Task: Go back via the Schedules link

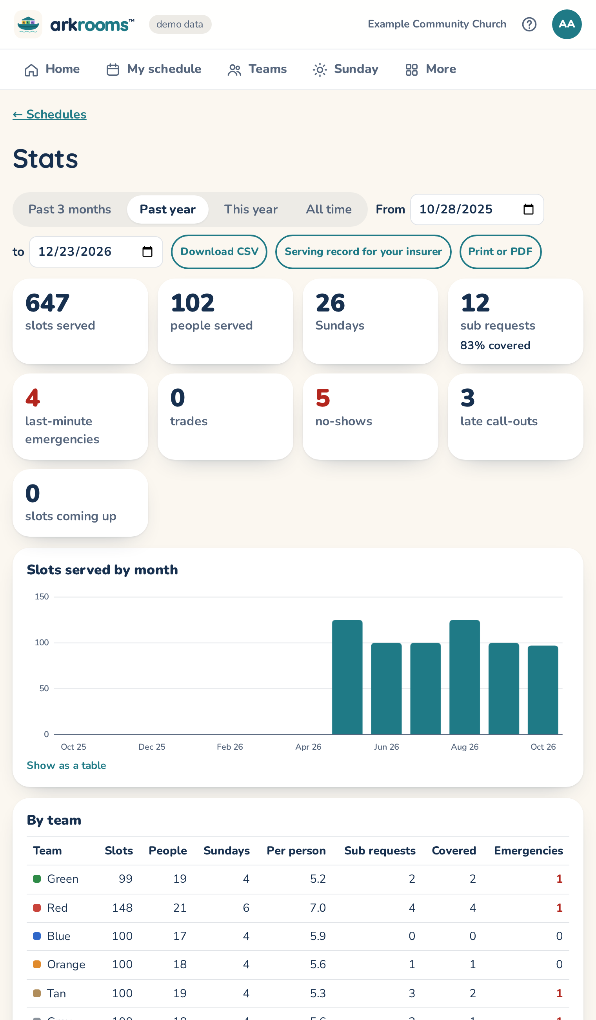Action: pyautogui.click(x=49, y=115)
